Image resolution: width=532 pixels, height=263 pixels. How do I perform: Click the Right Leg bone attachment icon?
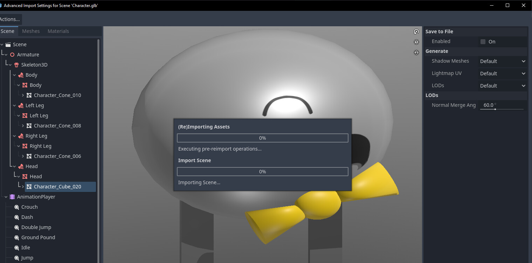point(21,136)
